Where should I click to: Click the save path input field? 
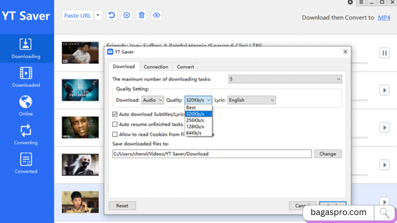point(212,154)
